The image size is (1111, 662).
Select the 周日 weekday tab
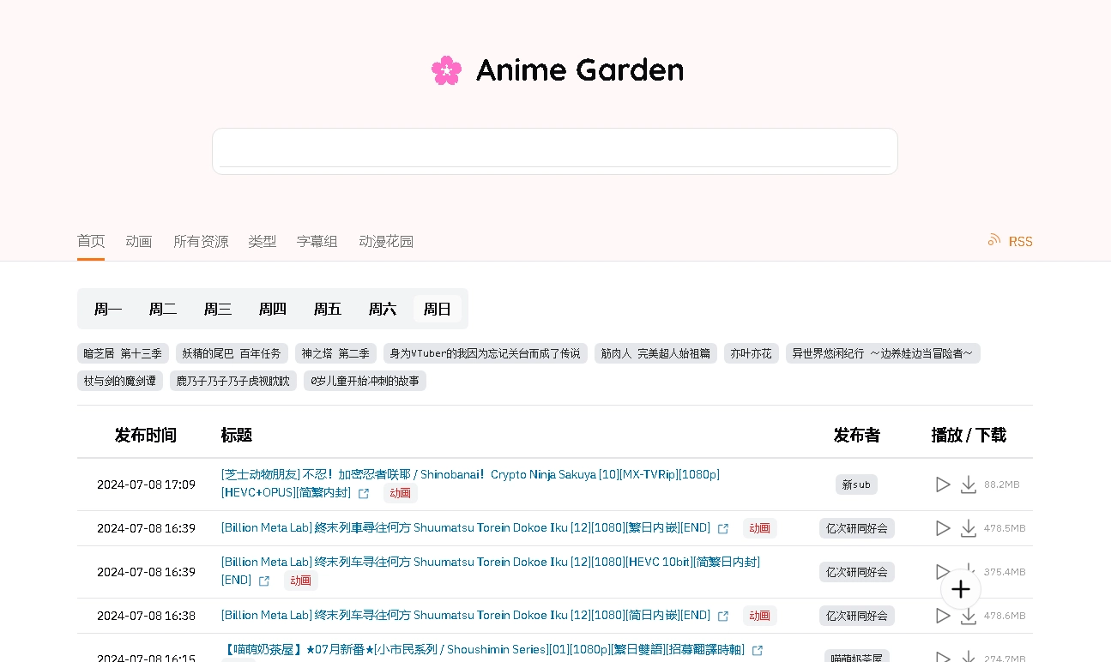(438, 309)
